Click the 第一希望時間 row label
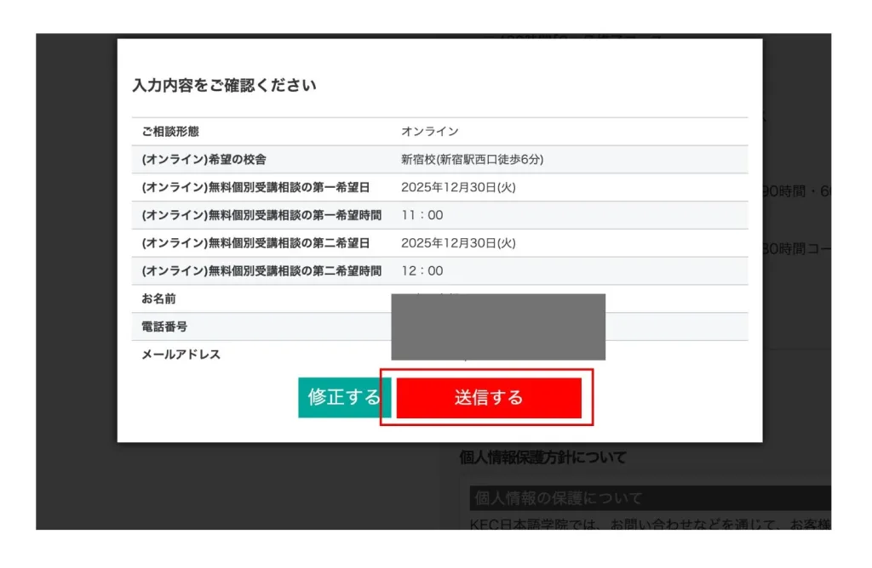The image size is (872, 568). point(261,215)
